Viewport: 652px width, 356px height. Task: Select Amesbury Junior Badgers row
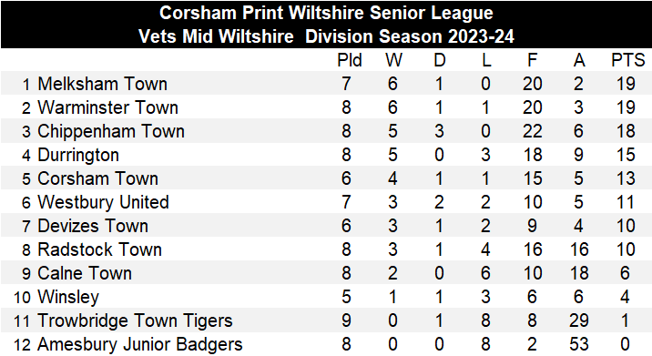[326, 344]
